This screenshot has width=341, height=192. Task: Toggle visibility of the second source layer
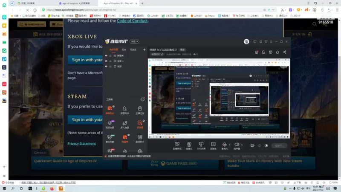click(x=106, y=61)
